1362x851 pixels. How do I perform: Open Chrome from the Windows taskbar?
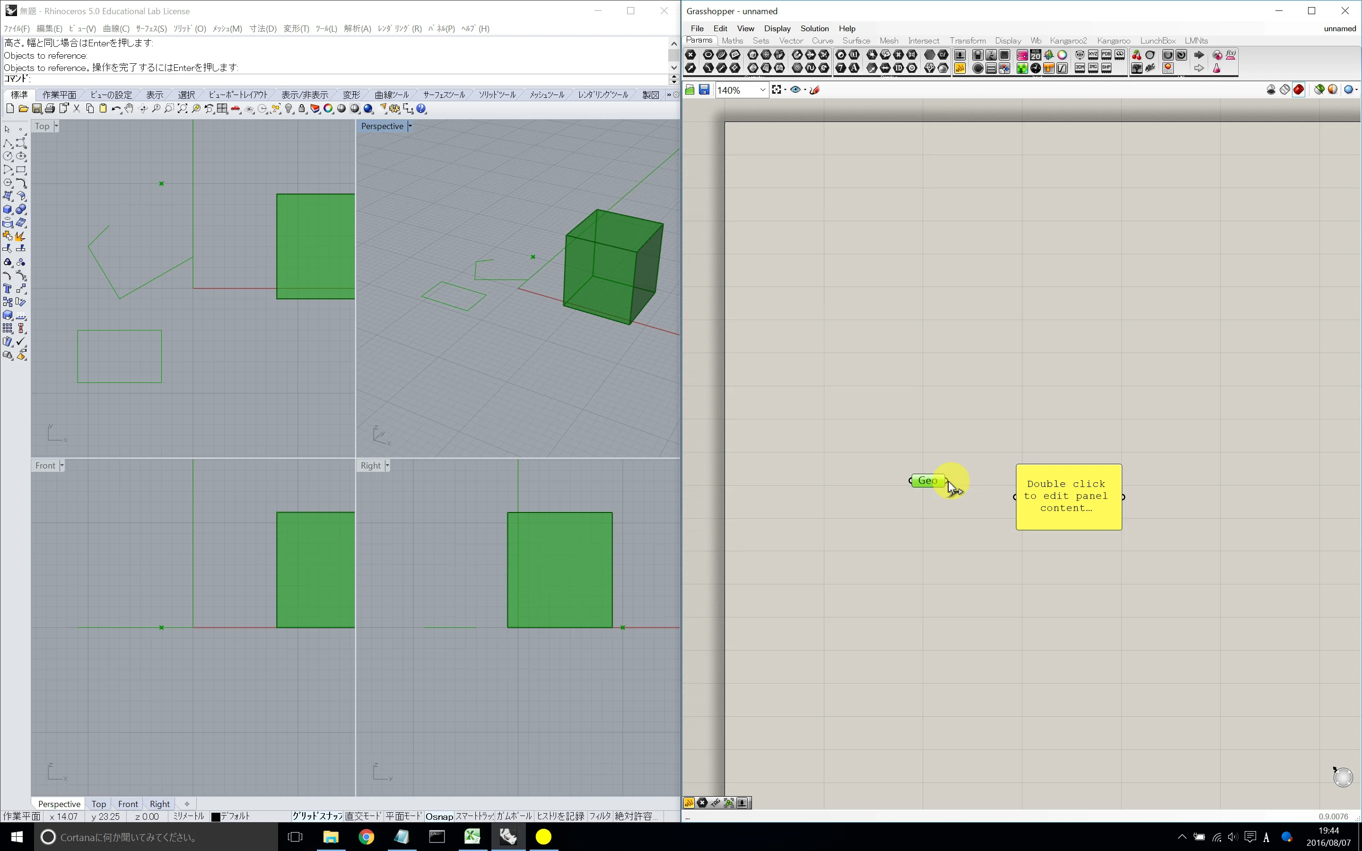(x=367, y=837)
